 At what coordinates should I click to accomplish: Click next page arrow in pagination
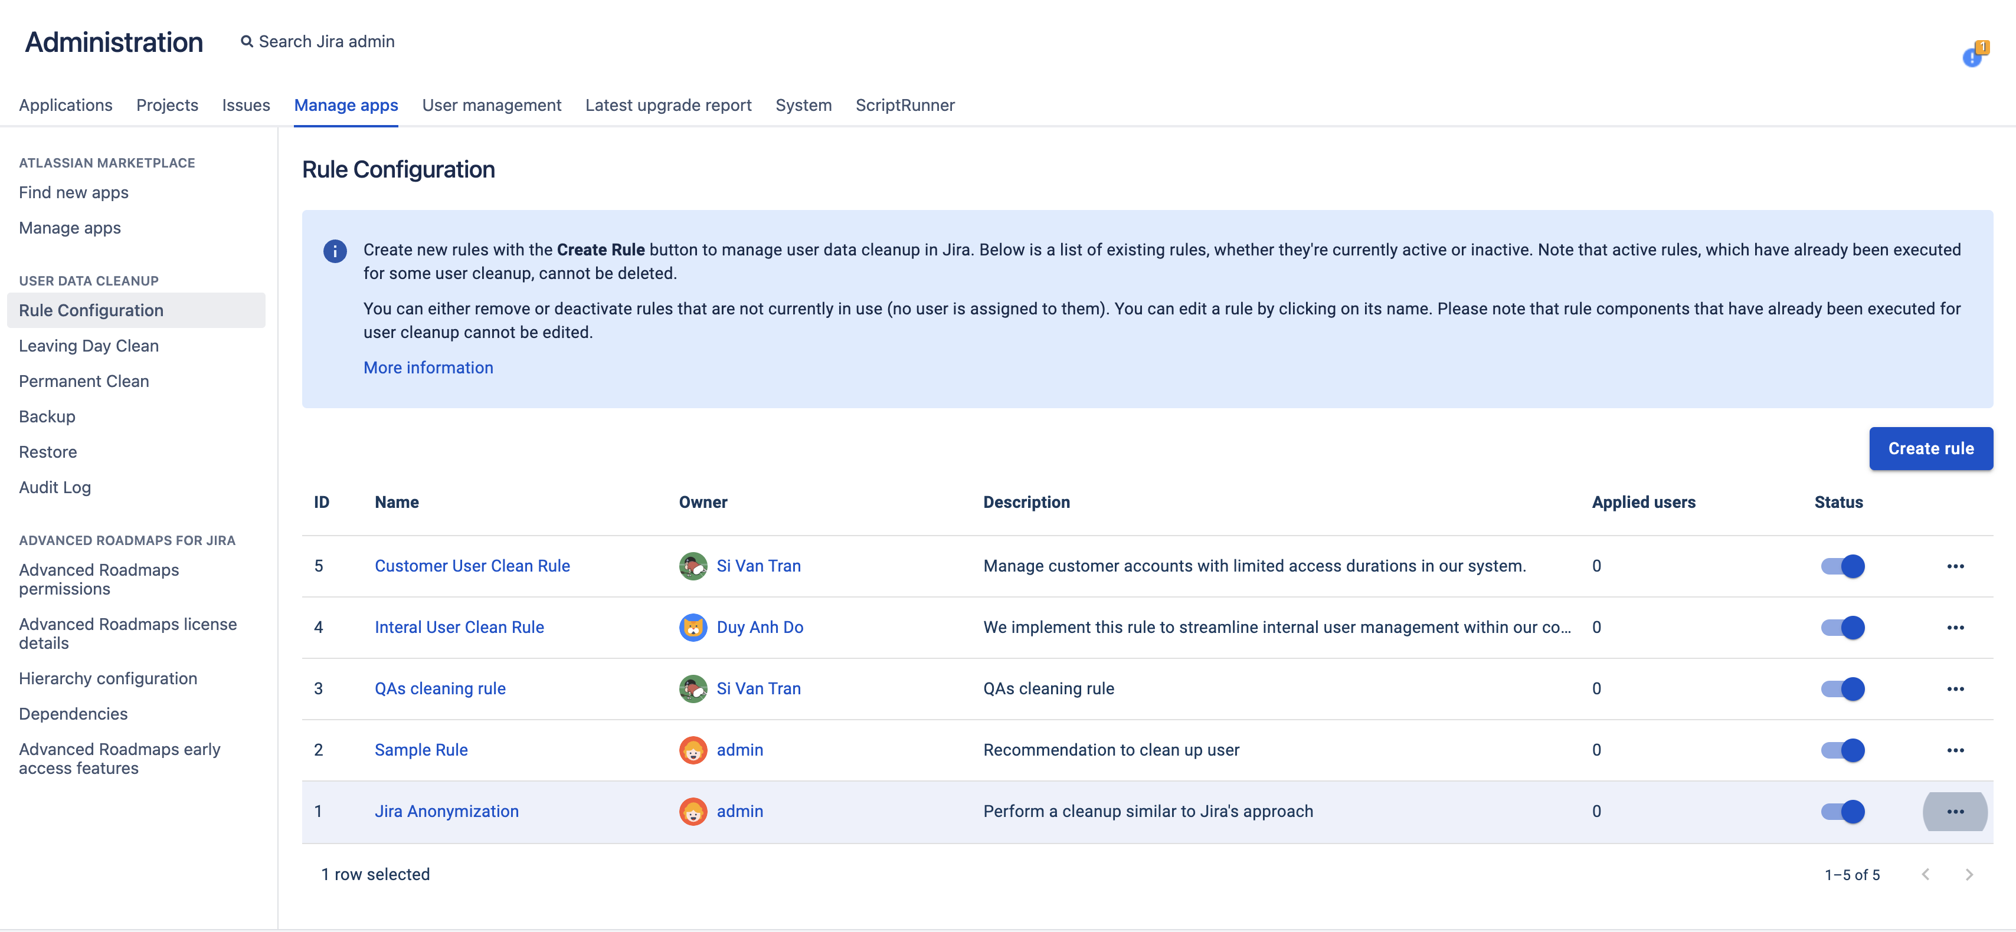point(1969,875)
